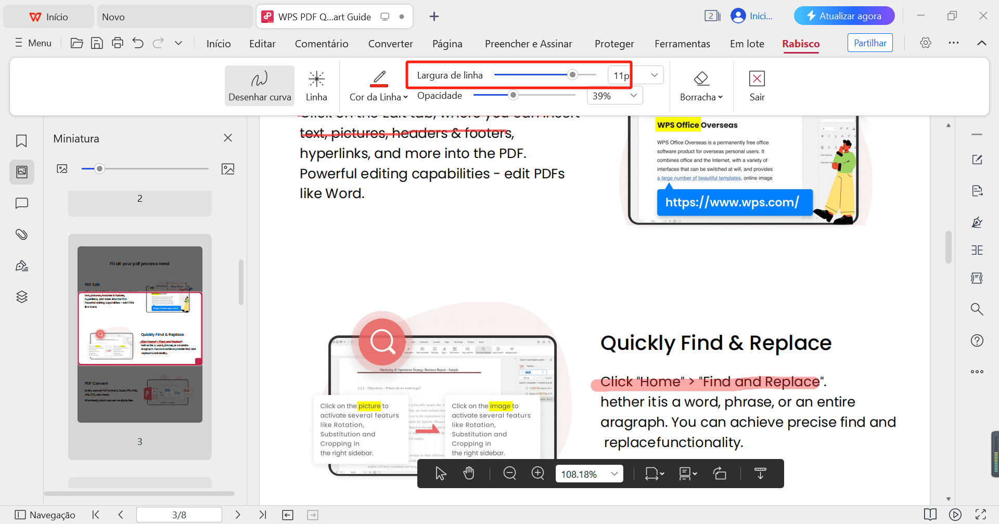Zoom in using the magnifier plus icon

click(x=537, y=473)
